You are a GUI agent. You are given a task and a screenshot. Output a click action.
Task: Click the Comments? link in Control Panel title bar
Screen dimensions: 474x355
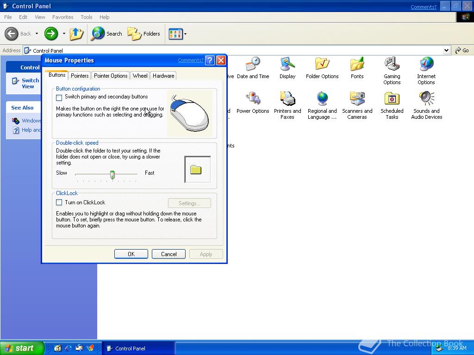coord(424,7)
